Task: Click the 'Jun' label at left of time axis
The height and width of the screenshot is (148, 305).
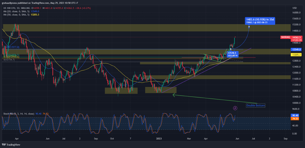Action: coord(47,139)
